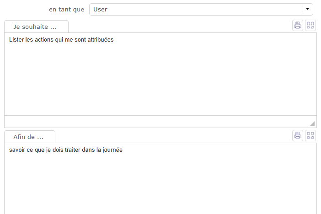
Task: Select the "Je souhaite ..." tab
Action: coord(36,27)
